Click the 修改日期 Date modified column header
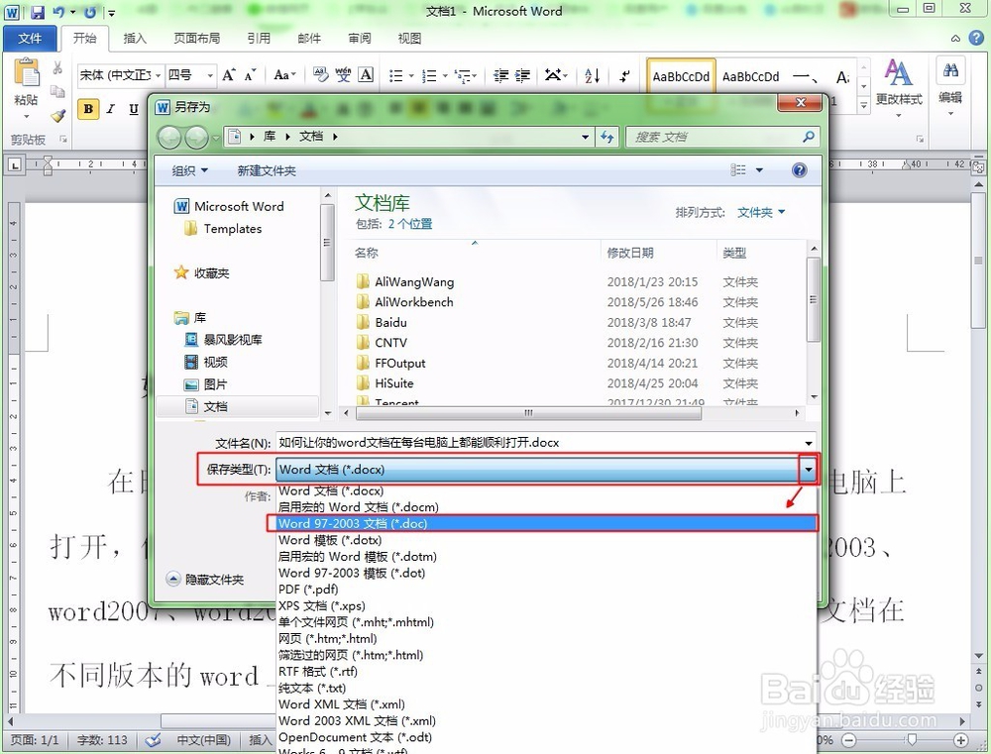The height and width of the screenshot is (754, 991). 630,253
